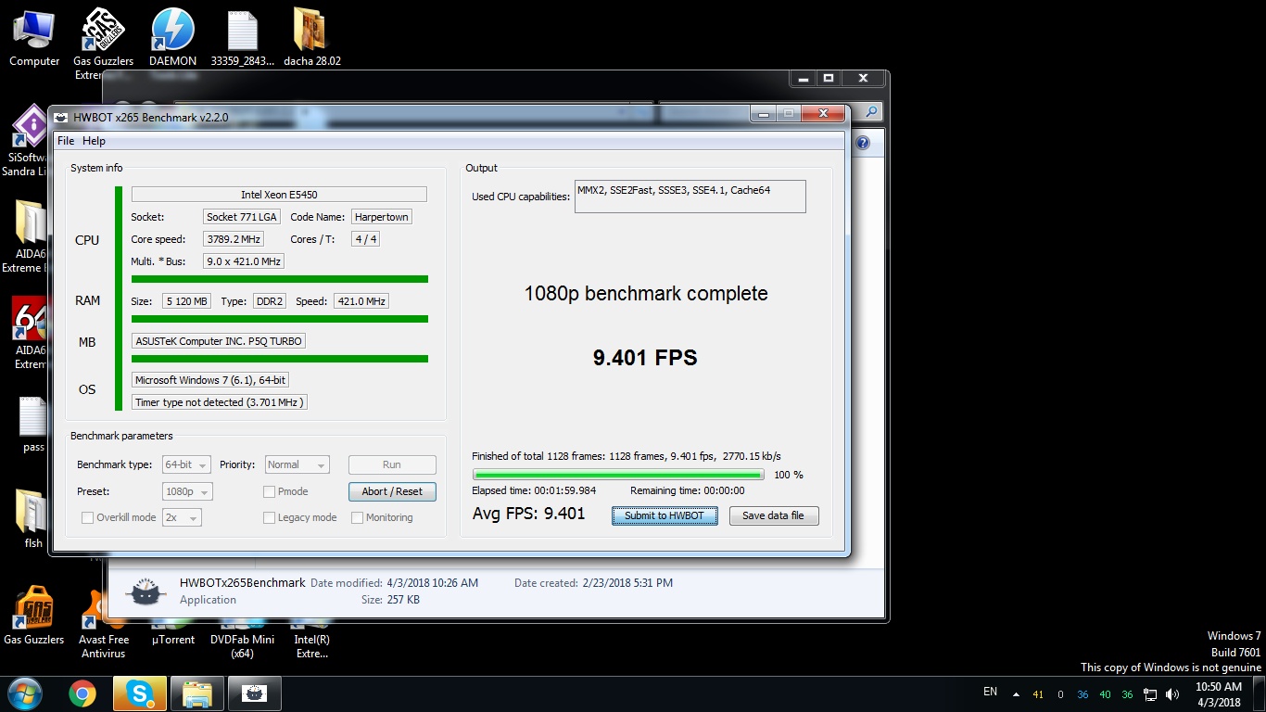Image resolution: width=1266 pixels, height=712 pixels.
Task: Click Save data file button
Action: tap(774, 515)
